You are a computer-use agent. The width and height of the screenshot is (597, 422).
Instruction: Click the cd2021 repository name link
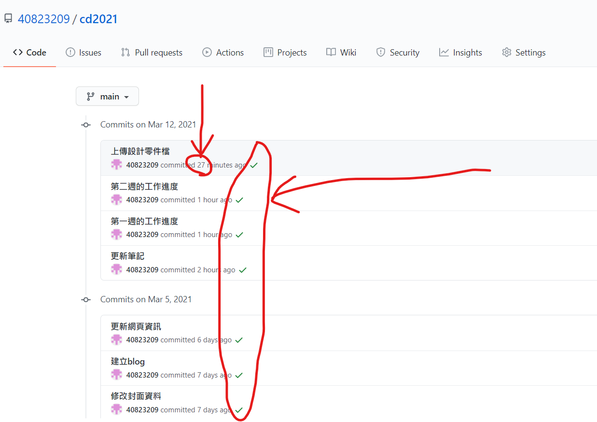[98, 19]
